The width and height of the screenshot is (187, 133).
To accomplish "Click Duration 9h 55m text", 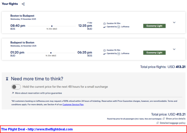I will click(x=114, y=23).
